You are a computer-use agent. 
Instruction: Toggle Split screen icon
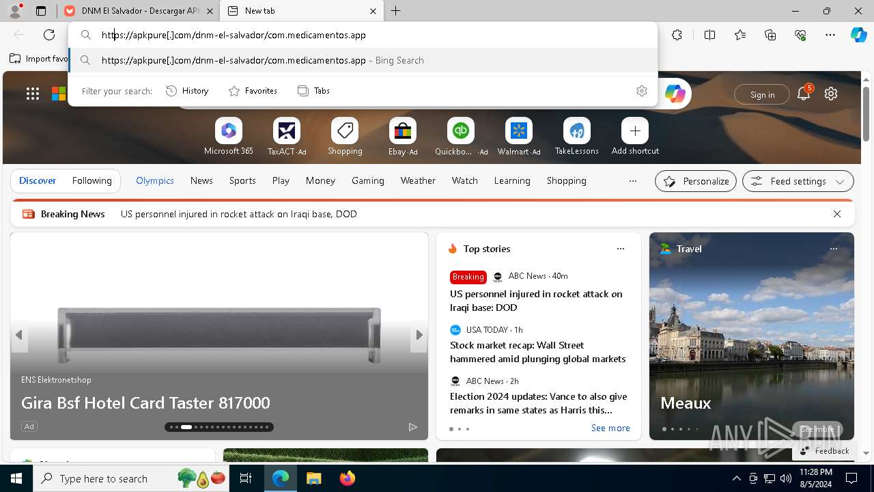point(709,35)
